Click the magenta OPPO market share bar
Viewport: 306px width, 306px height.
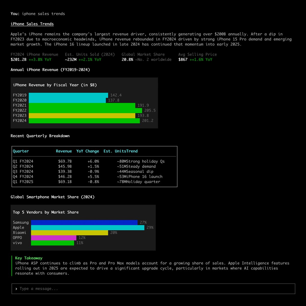(54, 238)
